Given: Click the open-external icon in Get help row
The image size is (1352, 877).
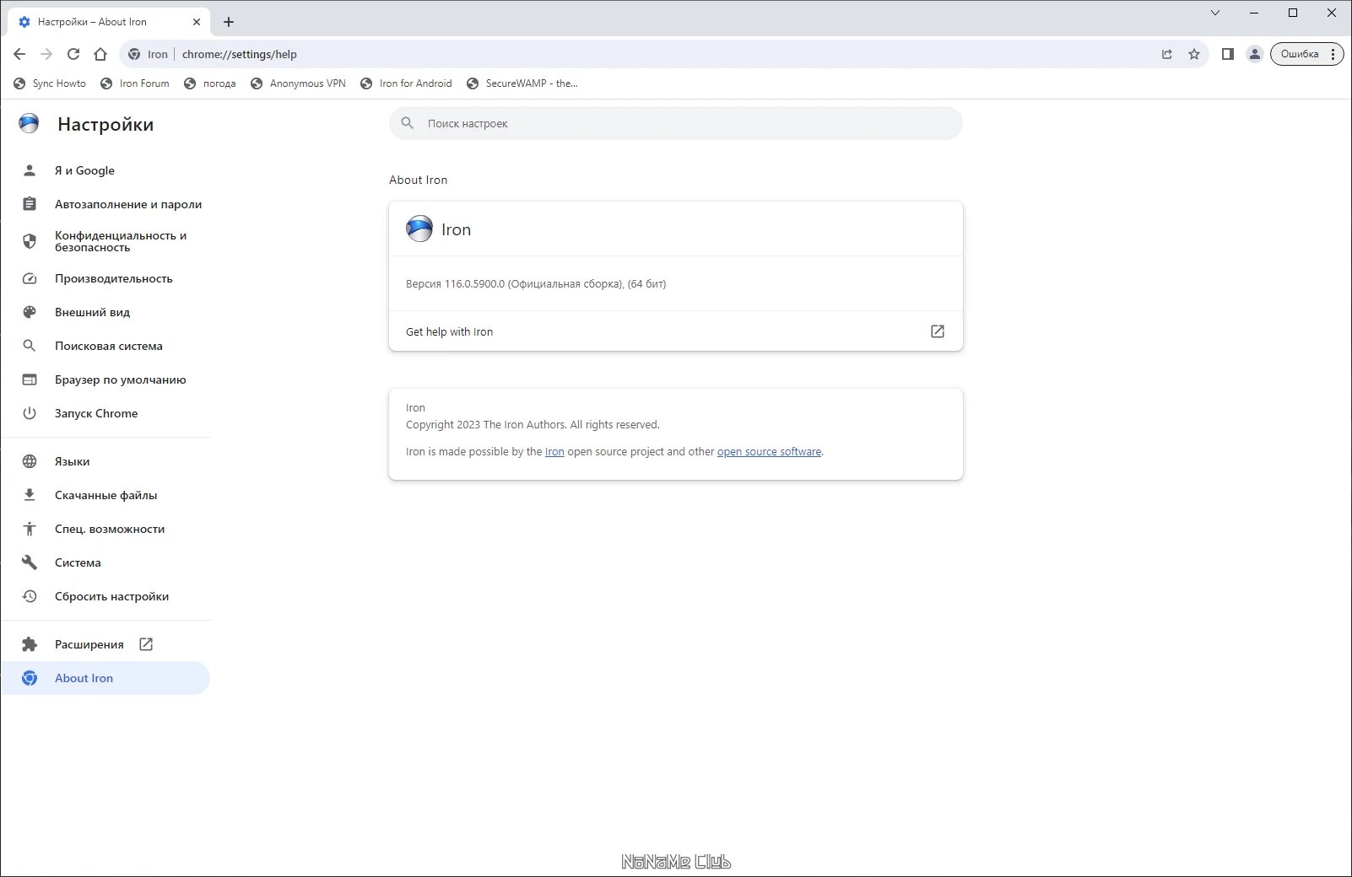Looking at the screenshot, I should [938, 331].
